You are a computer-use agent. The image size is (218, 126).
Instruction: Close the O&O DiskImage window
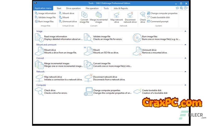pyautogui.click(x=186, y=3)
